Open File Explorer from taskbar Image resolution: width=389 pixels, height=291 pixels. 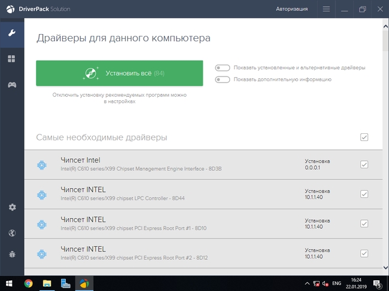point(47,283)
